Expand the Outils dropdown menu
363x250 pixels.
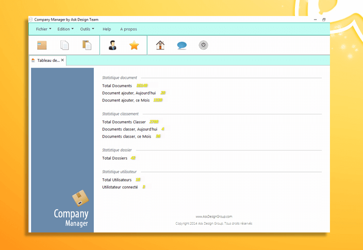tap(87, 29)
